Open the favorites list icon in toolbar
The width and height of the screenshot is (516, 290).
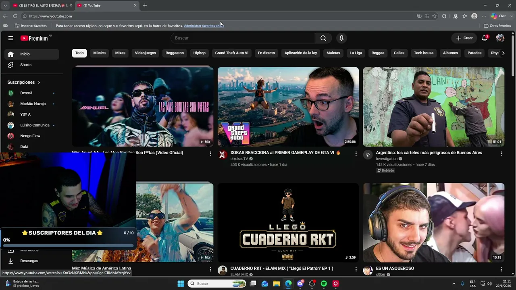click(465, 16)
